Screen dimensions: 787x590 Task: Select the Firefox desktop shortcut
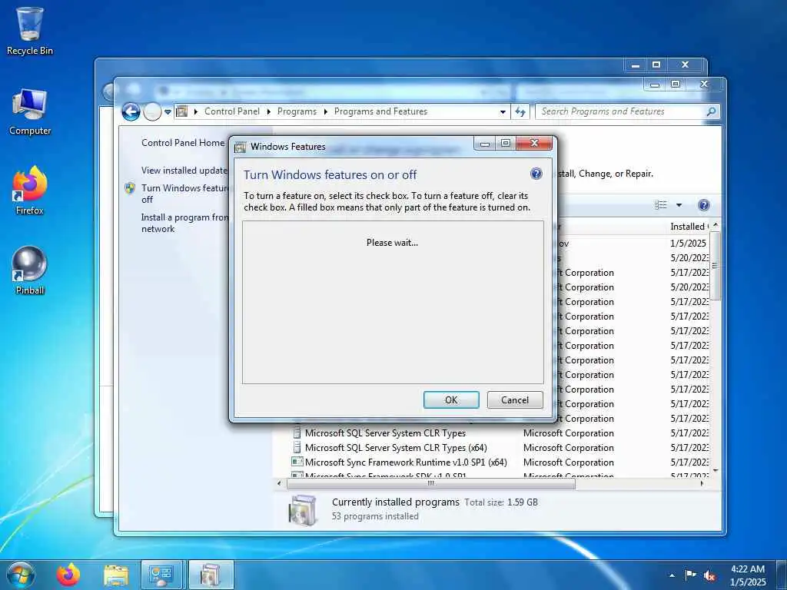click(30, 191)
